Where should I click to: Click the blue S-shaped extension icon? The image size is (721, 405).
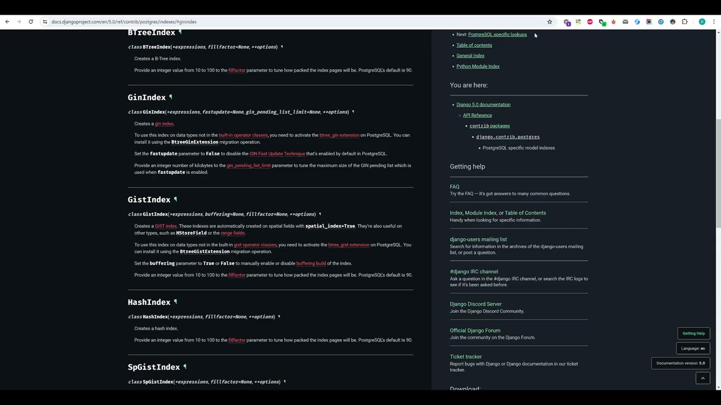coord(637,22)
